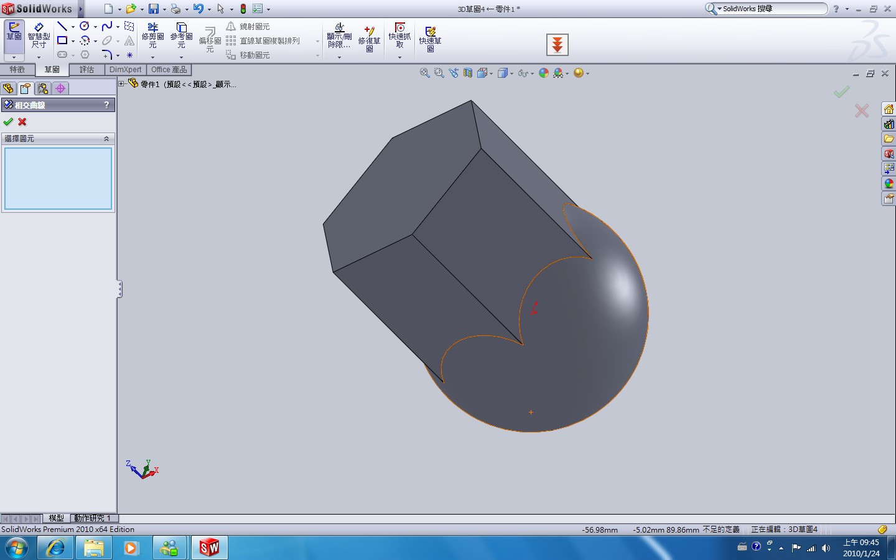The height and width of the screenshot is (560, 896).
Task: Open the Appearances task pane tab
Action: (x=889, y=184)
